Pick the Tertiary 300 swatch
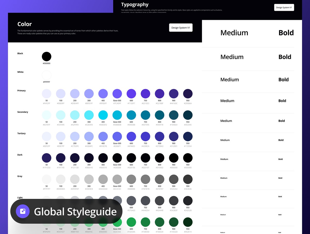 pos(89,136)
